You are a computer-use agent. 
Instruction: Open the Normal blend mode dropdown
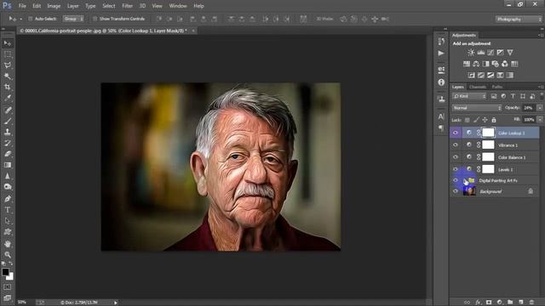point(477,108)
